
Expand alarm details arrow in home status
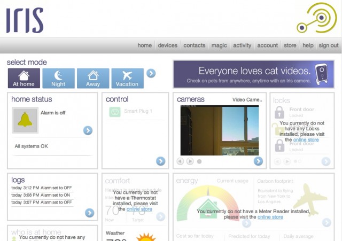coord(88,130)
